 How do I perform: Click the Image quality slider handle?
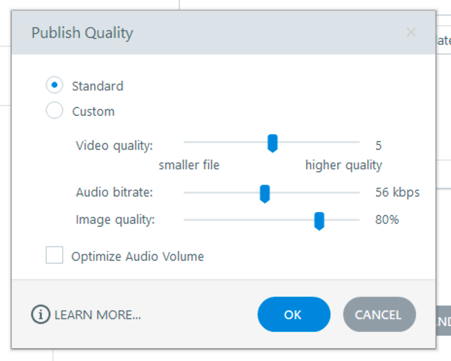click(319, 221)
